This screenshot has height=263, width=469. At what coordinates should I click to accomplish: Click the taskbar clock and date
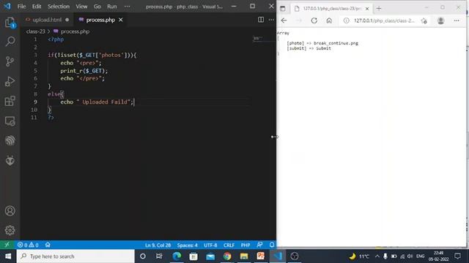pyautogui.click(x=438, y=256)
